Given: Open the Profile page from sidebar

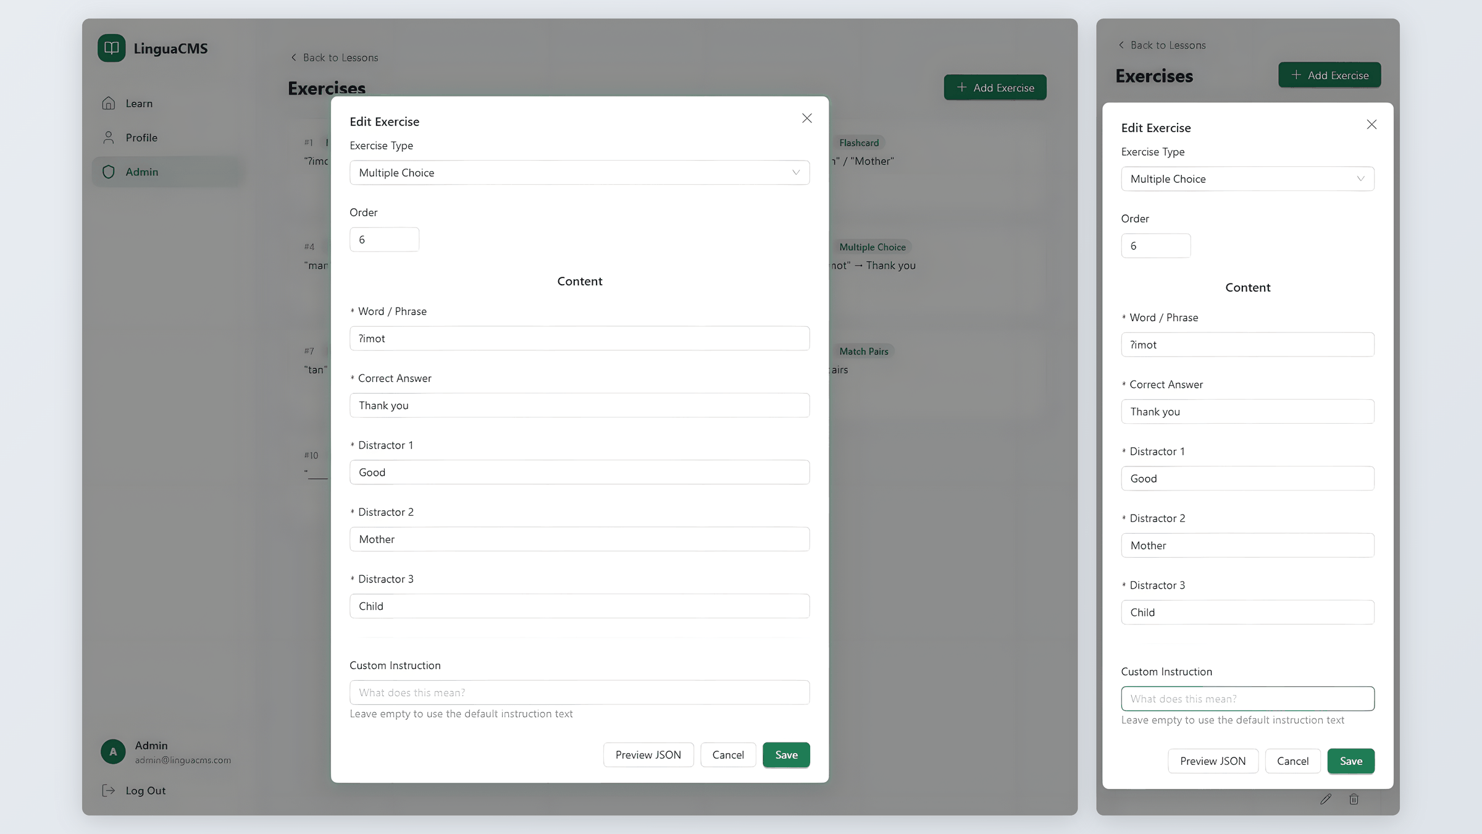Looking at the screenshot, I should point(141,137).
